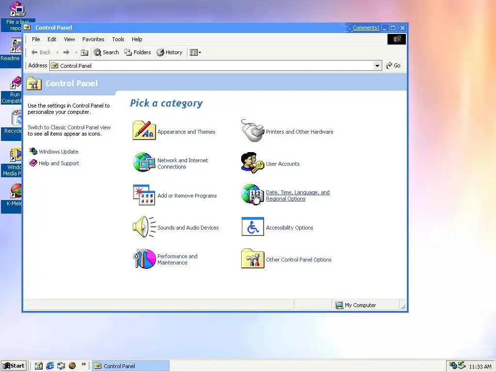Open the Printers and Other Hardware mouse icon

pos(252,130)
